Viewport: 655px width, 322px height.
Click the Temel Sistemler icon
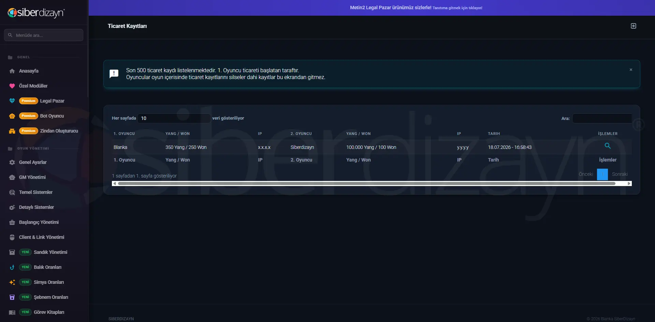coord(12,192)
